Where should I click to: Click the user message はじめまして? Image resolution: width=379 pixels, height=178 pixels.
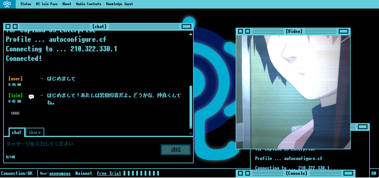(61, 79)
